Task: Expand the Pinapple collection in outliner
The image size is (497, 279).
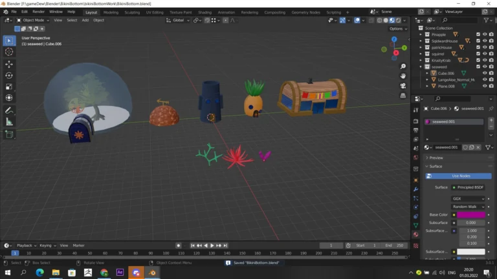Action: pos(421,34)
